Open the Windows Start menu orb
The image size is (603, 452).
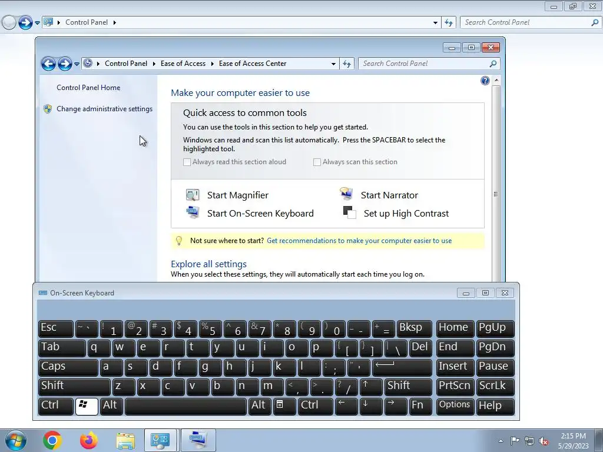[x=15, y=440]
